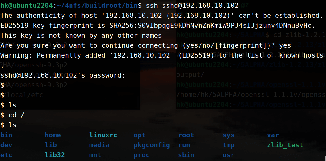The image size is (326, 161).
Task: Click the 'media' directory name
Action: 99,145
